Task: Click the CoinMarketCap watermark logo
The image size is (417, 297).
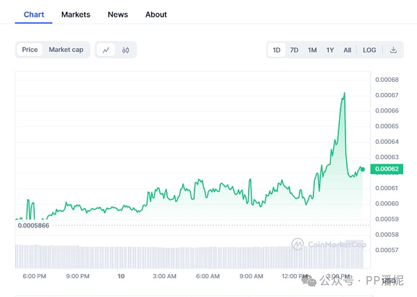Action: (297, 244)
